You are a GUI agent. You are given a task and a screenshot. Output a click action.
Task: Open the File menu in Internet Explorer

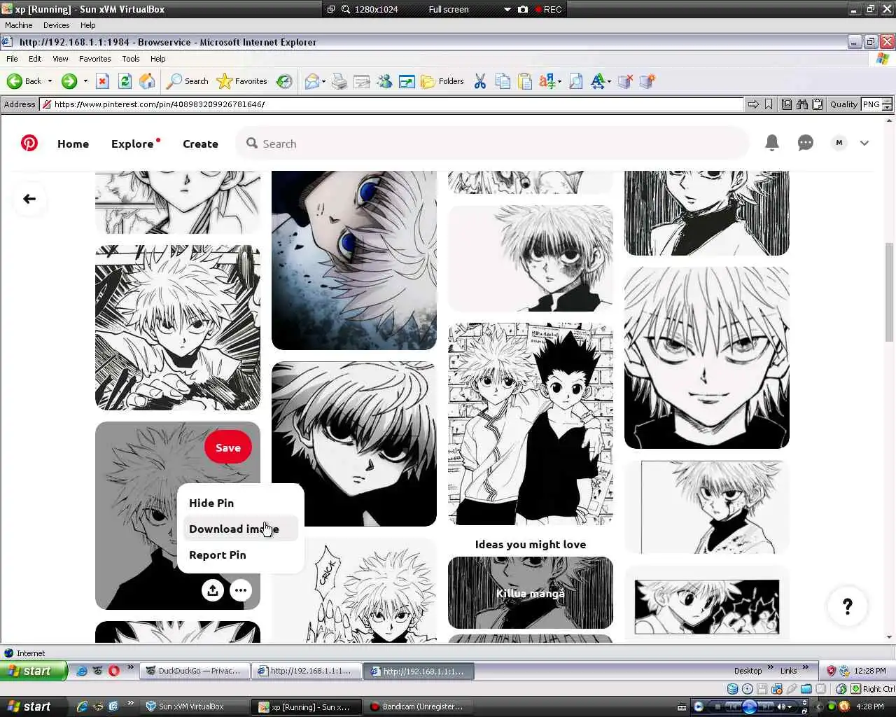tap(12, 59)
